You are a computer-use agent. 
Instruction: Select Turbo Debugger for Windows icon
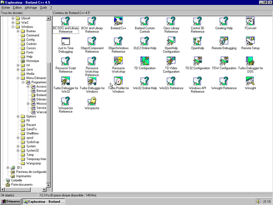click(x=92, y=81)
